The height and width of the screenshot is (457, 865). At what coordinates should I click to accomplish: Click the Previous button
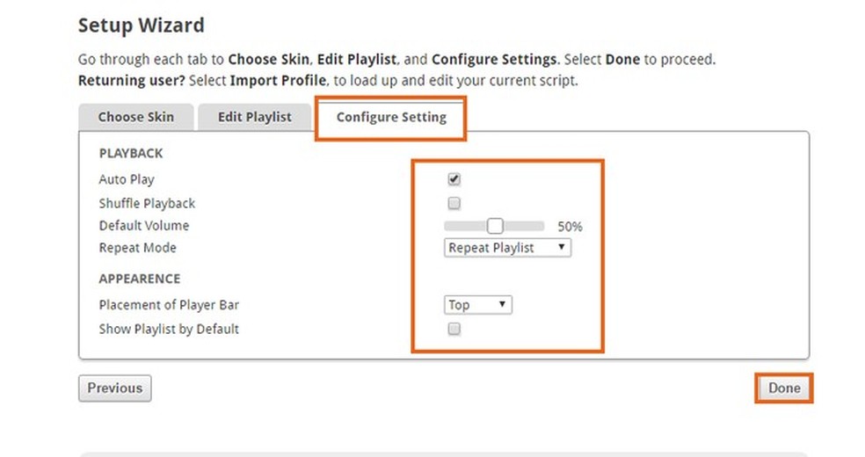point(114,388)
